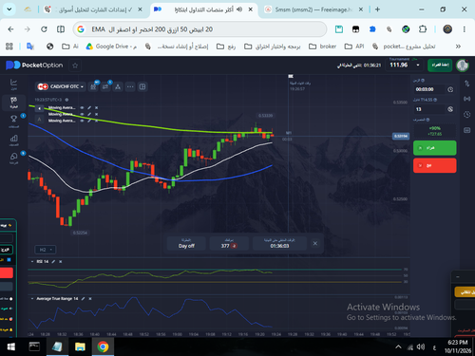The image size is (475, 356).
Task: Add CAD/CHF page to favorites star
Action: click(75, 66)
